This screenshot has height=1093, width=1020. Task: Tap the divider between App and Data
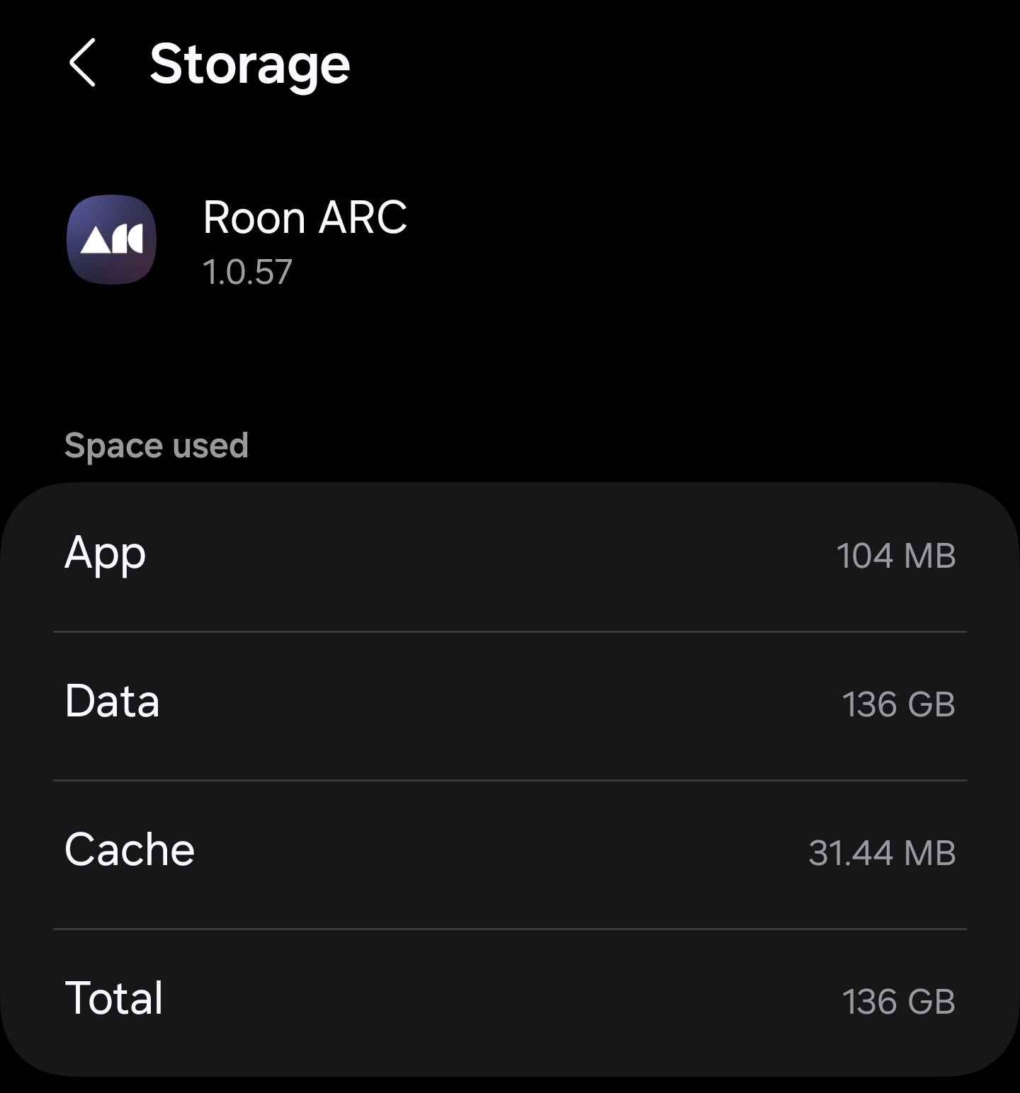(x=510, y=631)
